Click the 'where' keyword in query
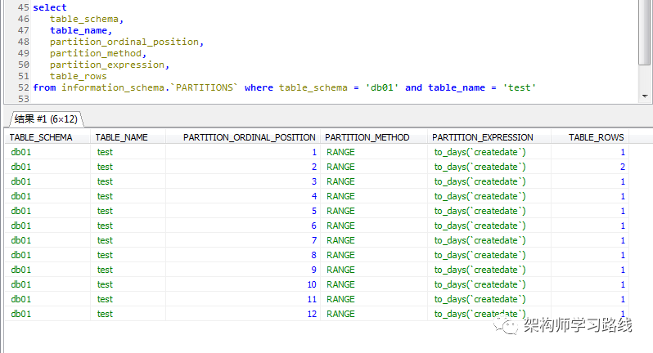This screenshot has width=653, height=353. coord(259,87)
